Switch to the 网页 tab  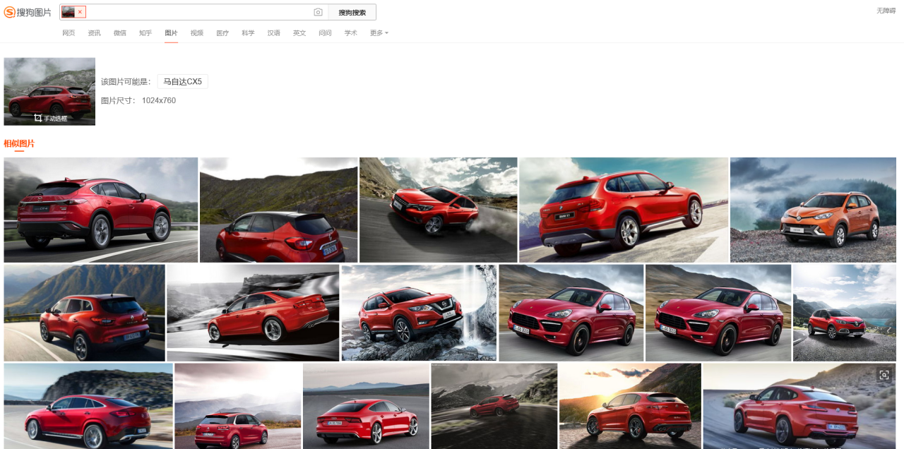pyautogui.click(x=69, y=33)
